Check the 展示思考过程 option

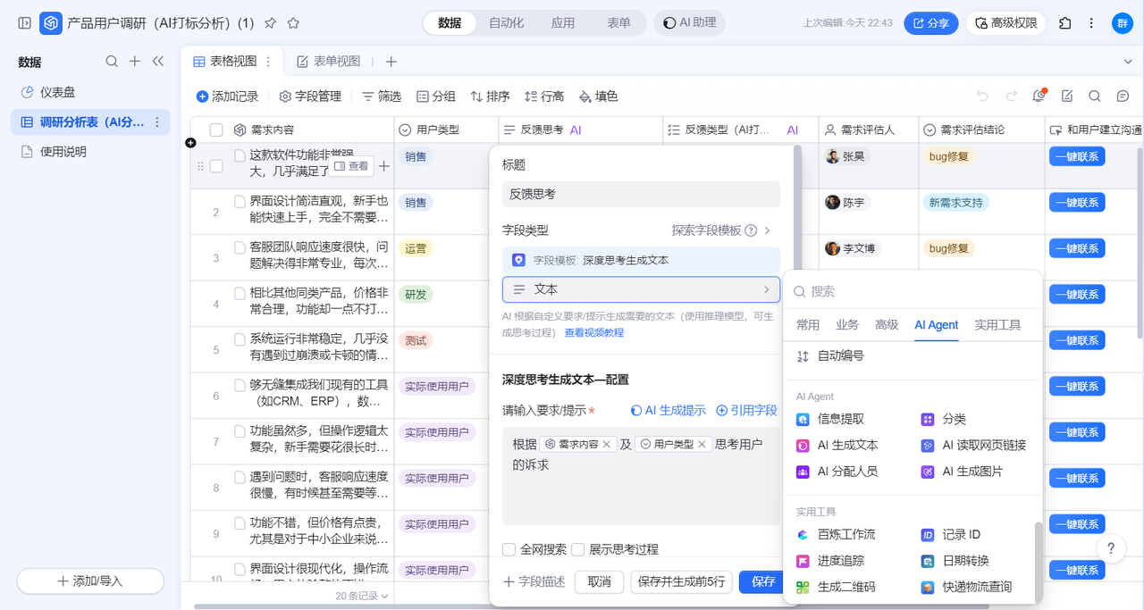(x=577, y=549)
